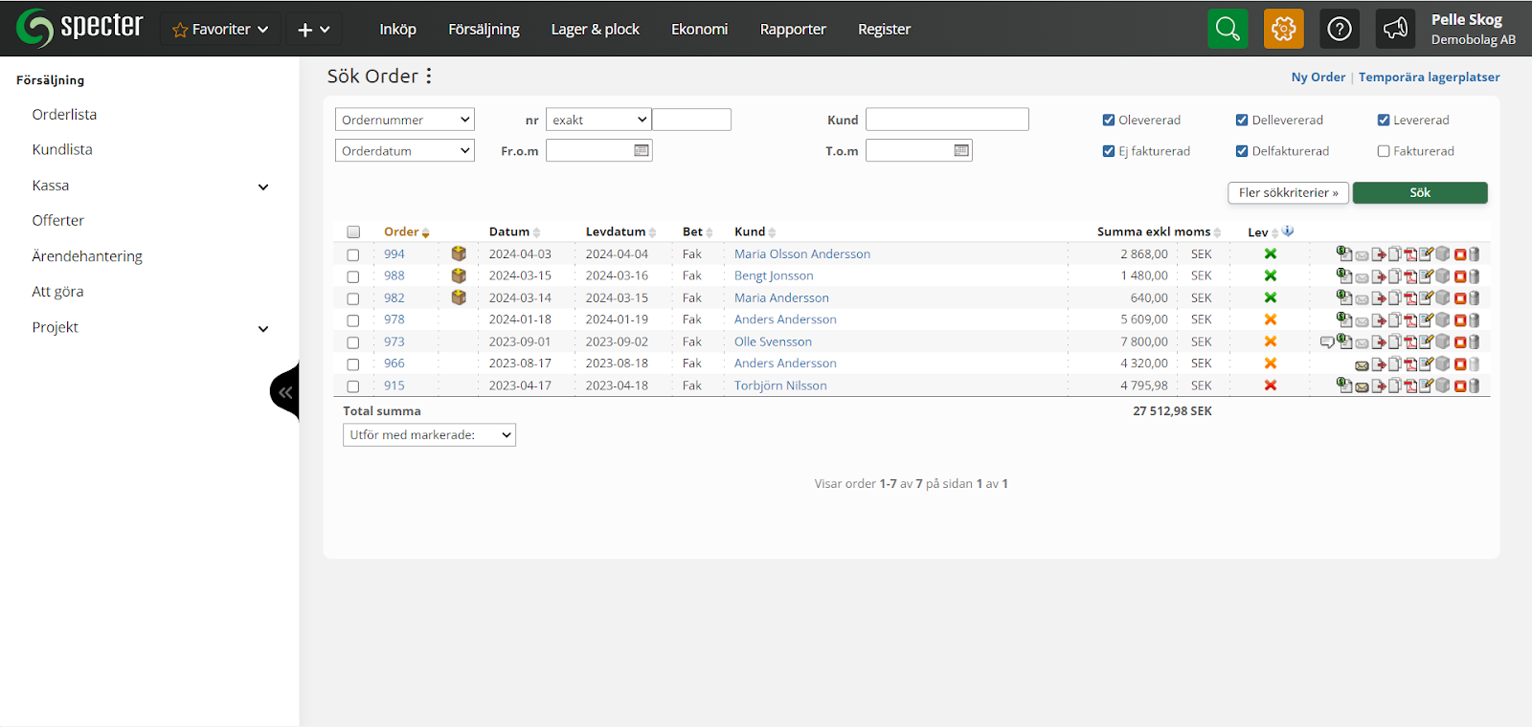Image resolution: width=1532 pixels, height=727 pixels.
Task: Open the Rapporter menu
Action: click(x=792, y=29)
